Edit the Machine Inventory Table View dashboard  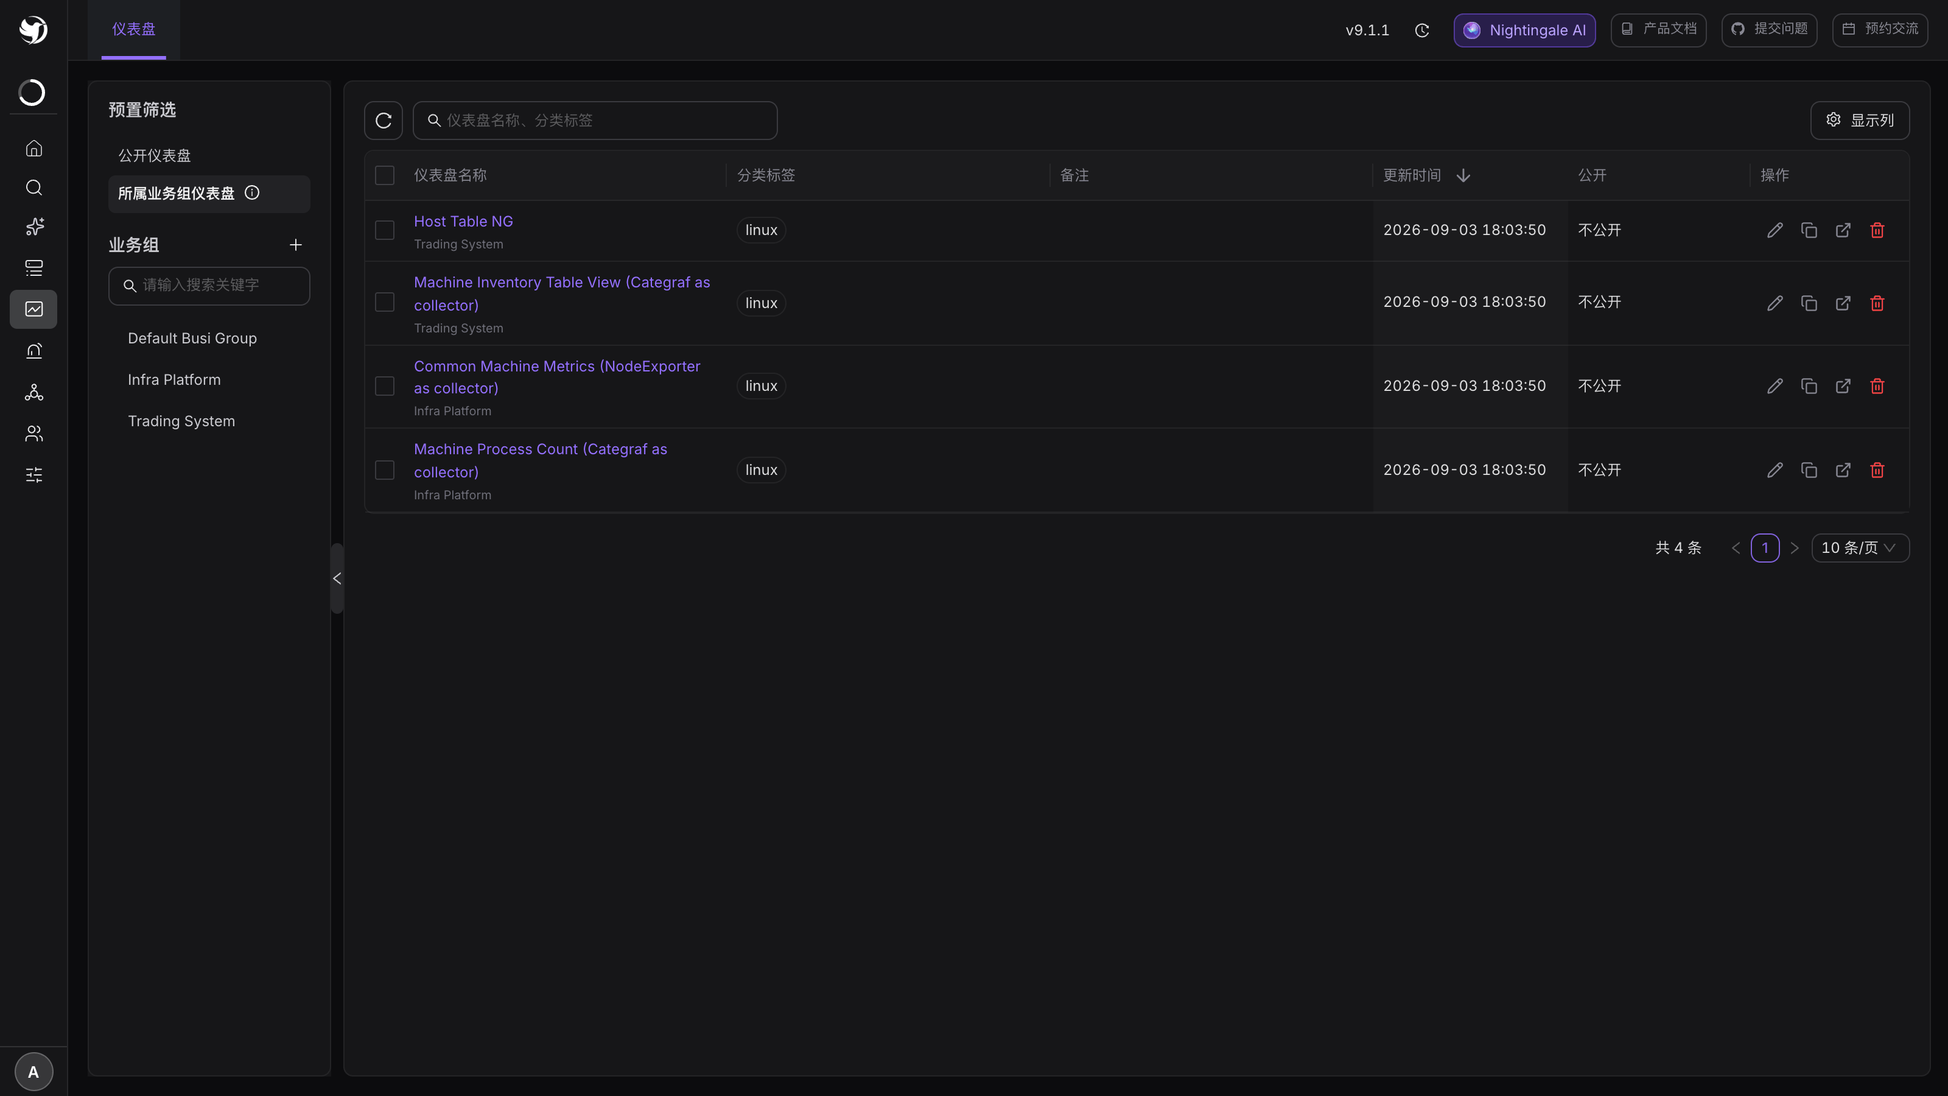[x=1775, y=303]
